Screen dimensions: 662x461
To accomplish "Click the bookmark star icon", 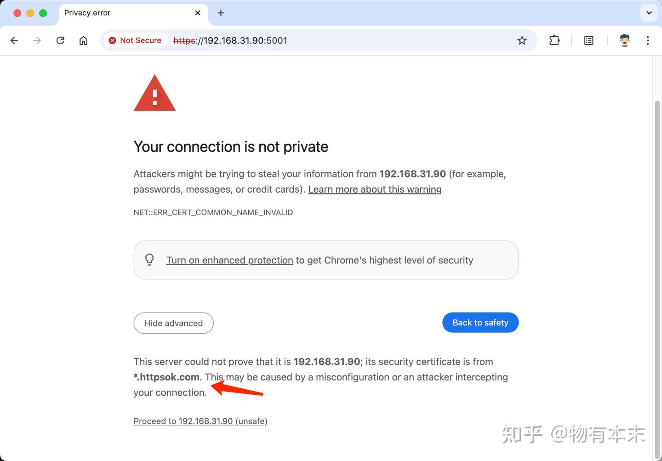I will click(x=522, y=40).
